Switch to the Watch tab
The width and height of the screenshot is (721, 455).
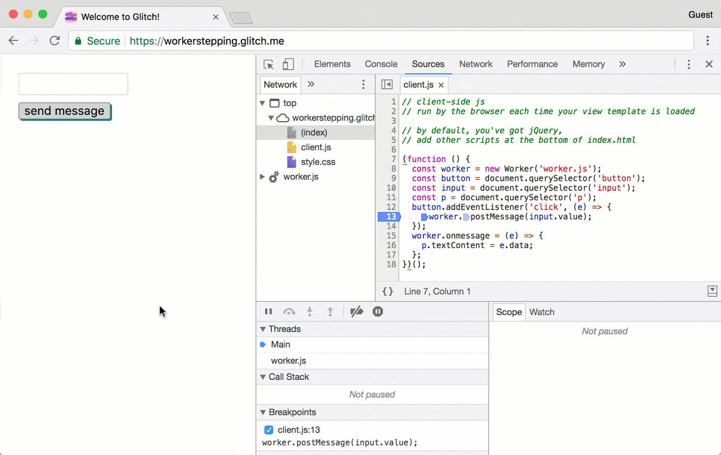[x=542, y=312]
